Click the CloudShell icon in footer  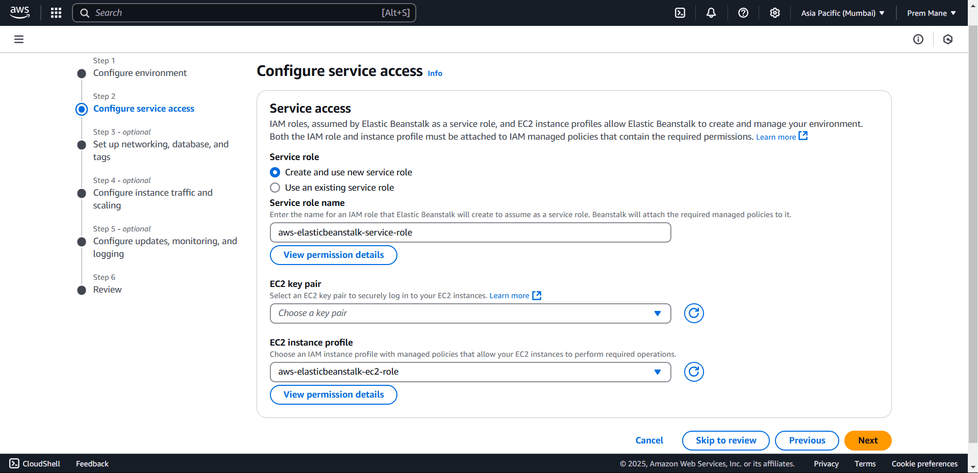14,463
